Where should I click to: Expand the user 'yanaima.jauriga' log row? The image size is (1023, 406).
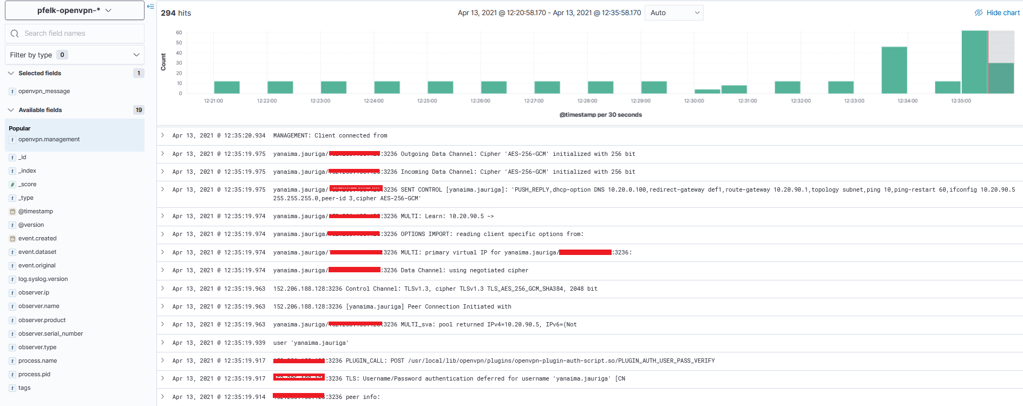[162, 343]
